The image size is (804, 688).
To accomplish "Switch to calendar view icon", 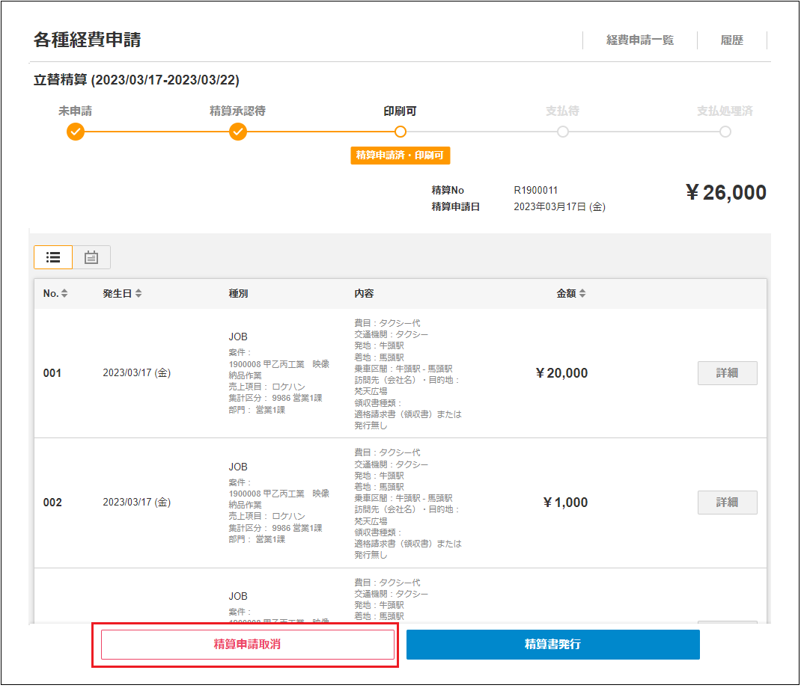I will pos(91,257).
